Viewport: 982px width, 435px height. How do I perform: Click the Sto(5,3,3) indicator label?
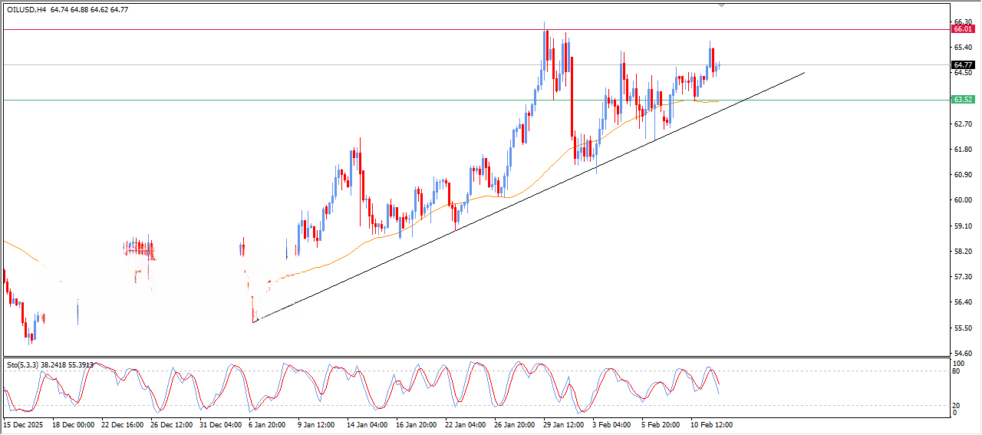tap(23, 365)
